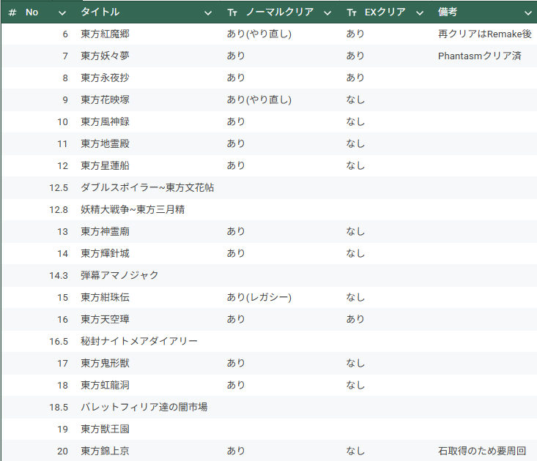The width and height of the screenshot is (537, 461).
Task: Select あり(やり直し) in the 東方花映塚 row
Action: [259, 100]
